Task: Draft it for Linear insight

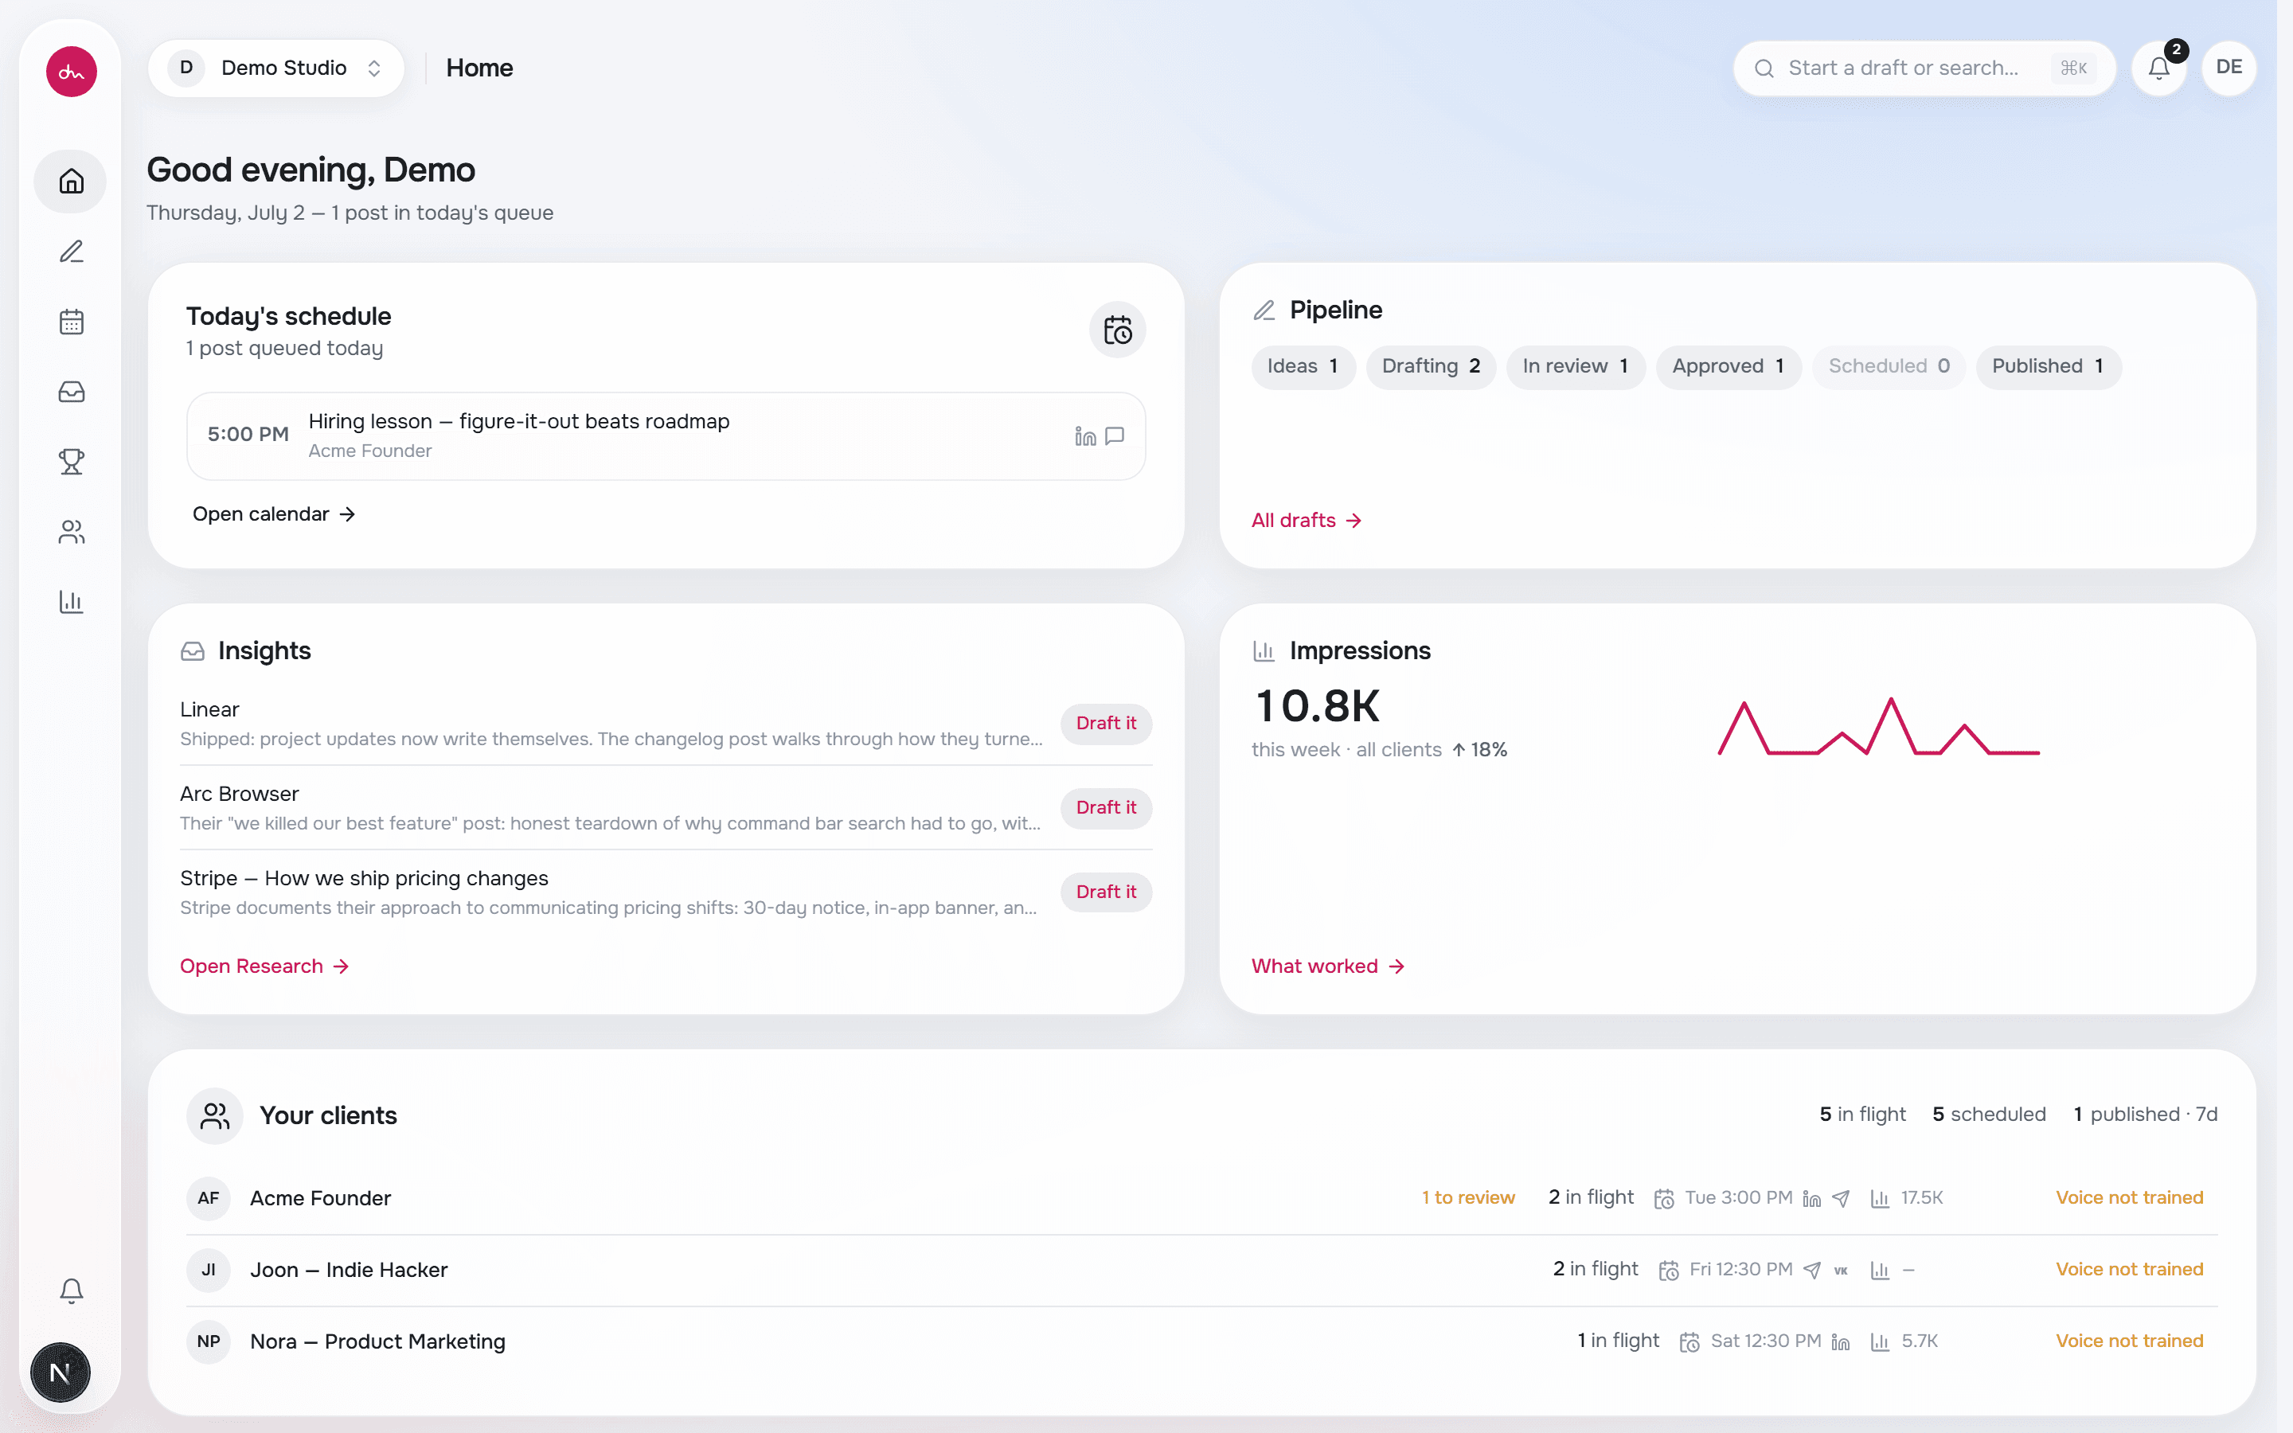Action: coord(1106,723)
